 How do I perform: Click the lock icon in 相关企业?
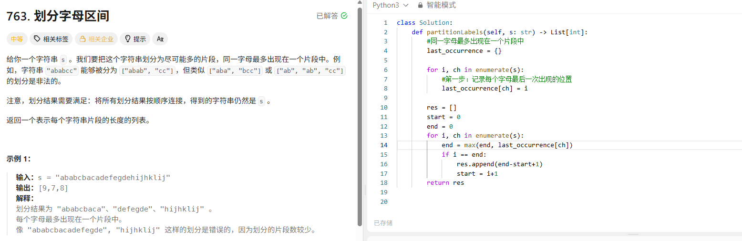coord(82,39)
